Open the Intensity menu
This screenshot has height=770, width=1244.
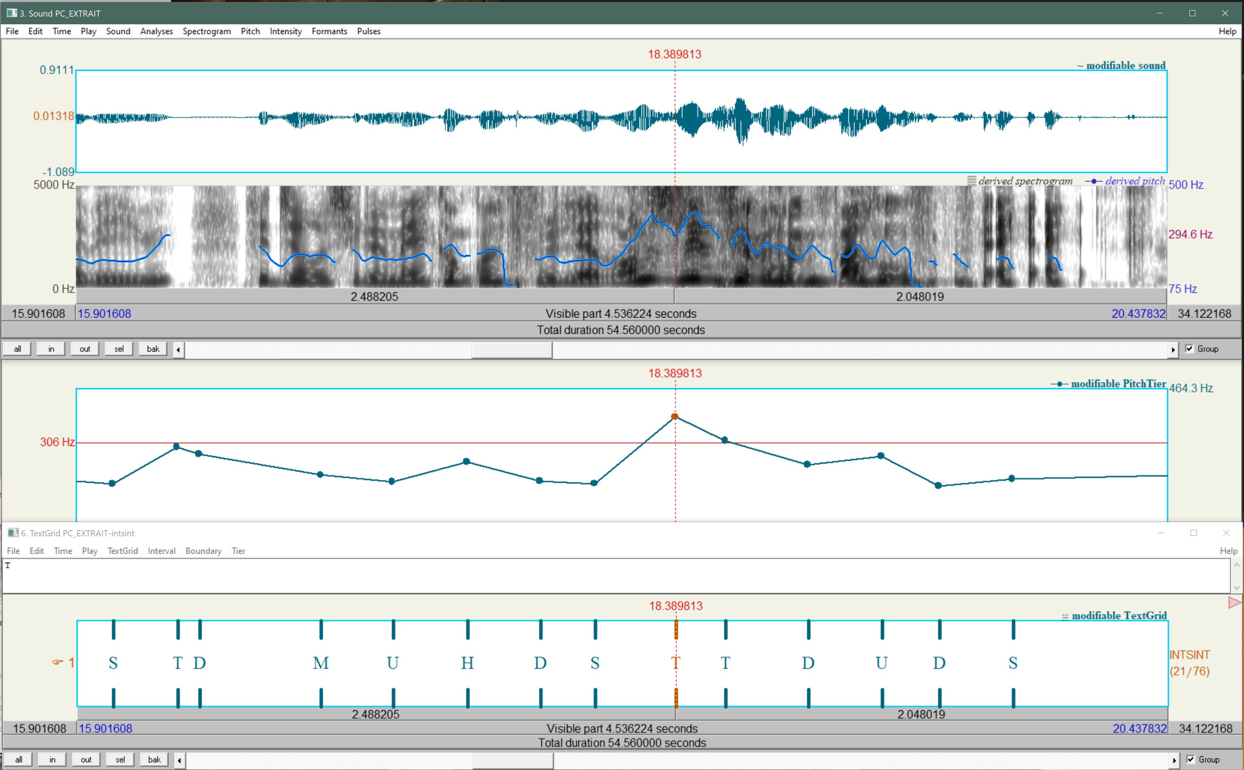(285, 31)
